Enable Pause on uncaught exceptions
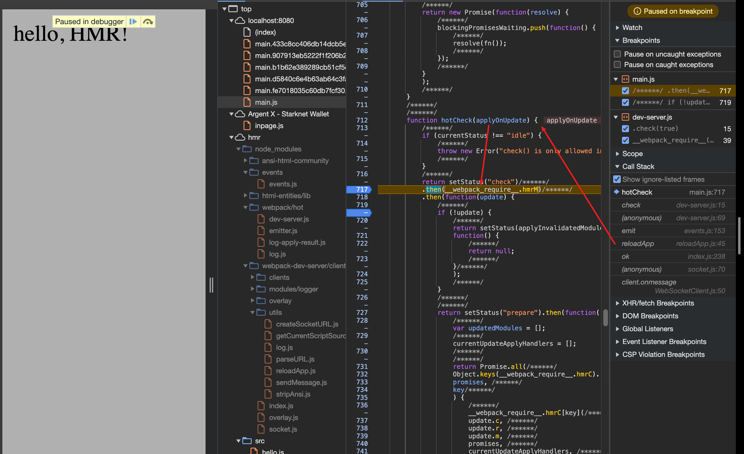744x454 pixels. [x=618, y=54]
